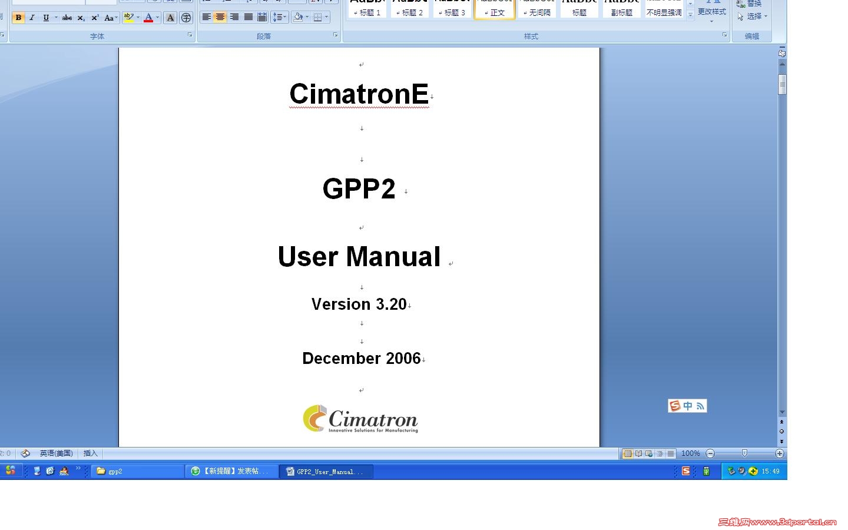Click vertical scrollbar thumb

[x=782, y=84]
